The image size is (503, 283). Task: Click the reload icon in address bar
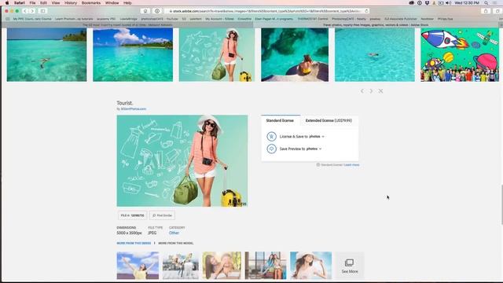pyautogui.click(x=366, y=11)
